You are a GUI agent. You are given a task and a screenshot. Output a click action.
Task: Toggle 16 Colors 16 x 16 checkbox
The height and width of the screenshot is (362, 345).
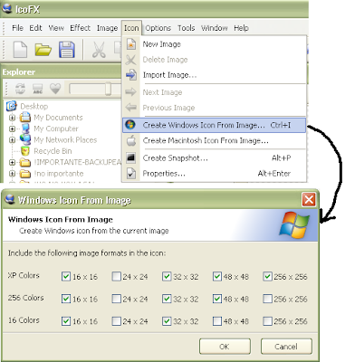click(x=66, y=321)
